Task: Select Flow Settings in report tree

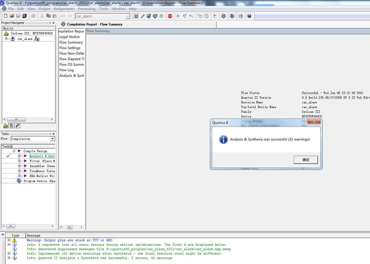Action: coord(70,48)
